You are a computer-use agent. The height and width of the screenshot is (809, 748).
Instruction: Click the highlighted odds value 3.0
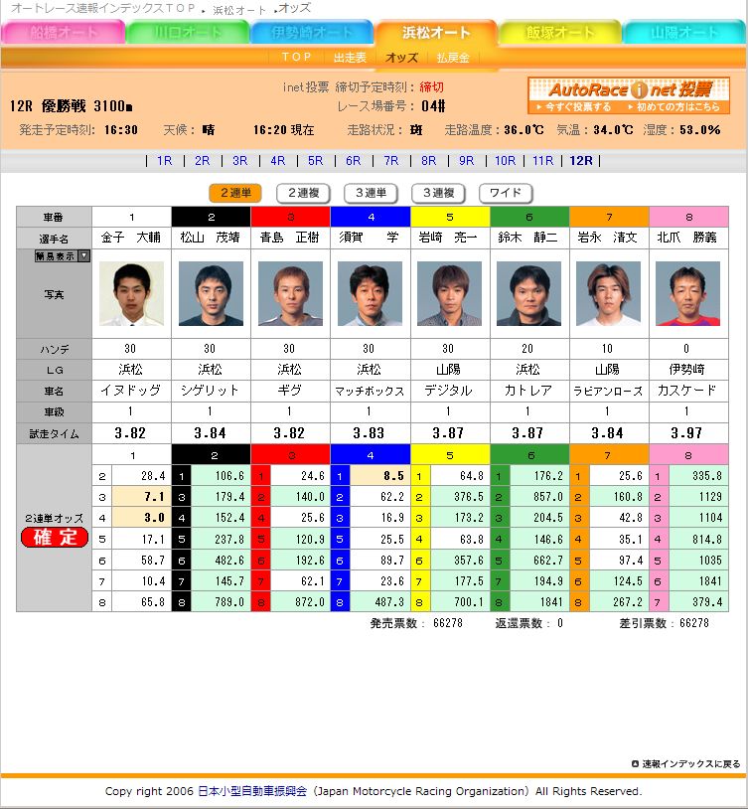pyautogui.click(x=154, y=518)
